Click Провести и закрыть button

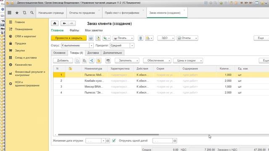pos(69,38)
